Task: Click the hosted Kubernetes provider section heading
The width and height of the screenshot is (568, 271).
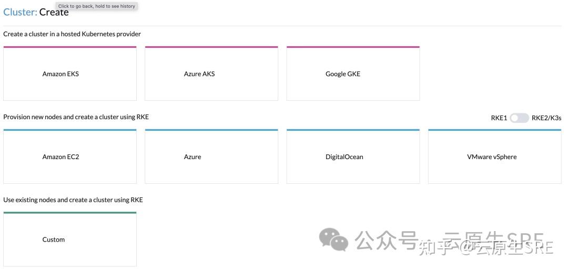Action: pos(72,34)
